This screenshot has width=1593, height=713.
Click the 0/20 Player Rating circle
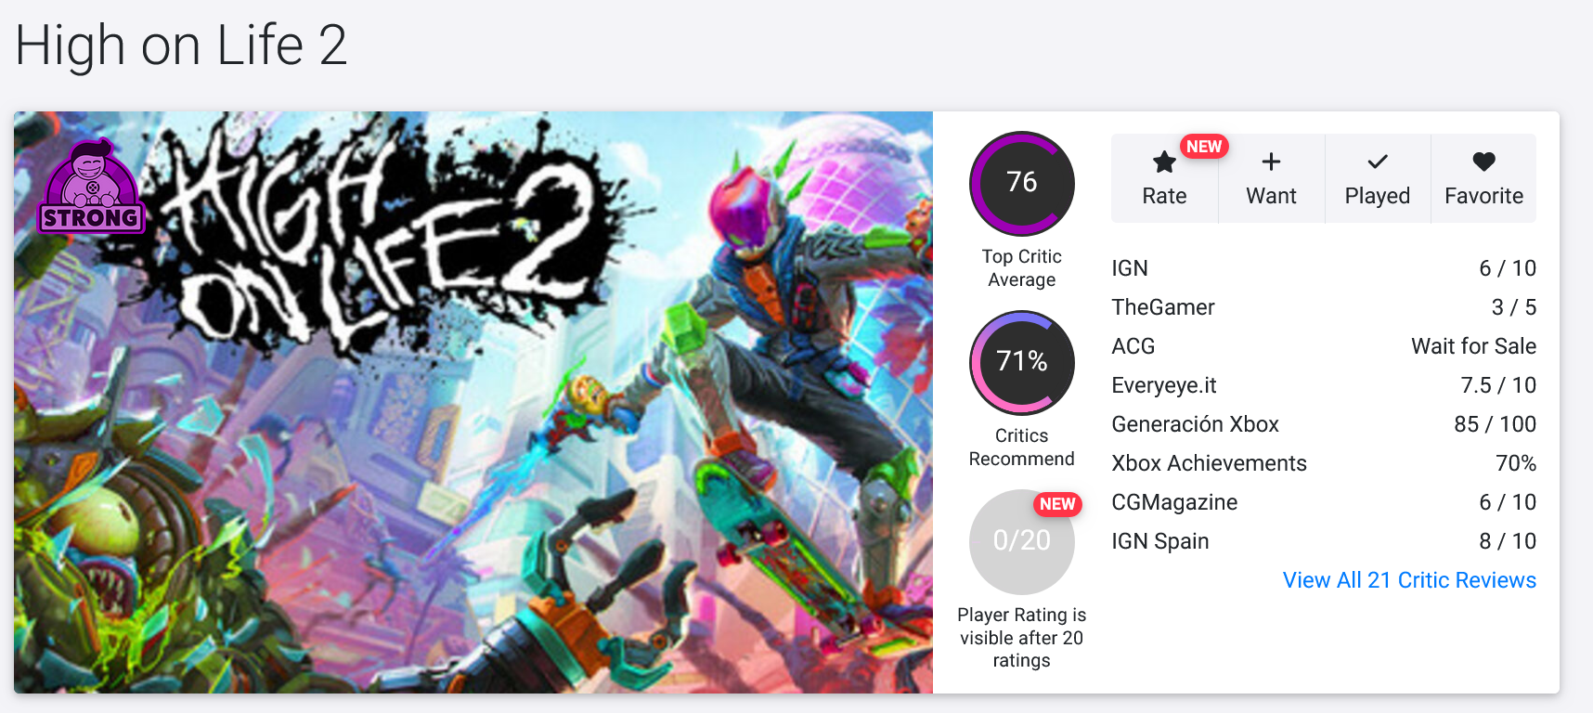coord(1021,541)
